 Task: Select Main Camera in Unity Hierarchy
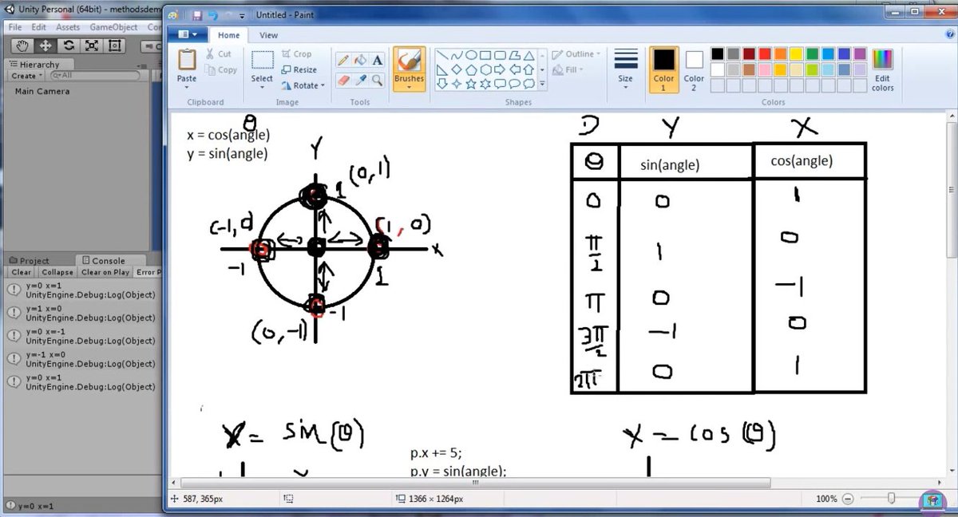tap(42, 91)
